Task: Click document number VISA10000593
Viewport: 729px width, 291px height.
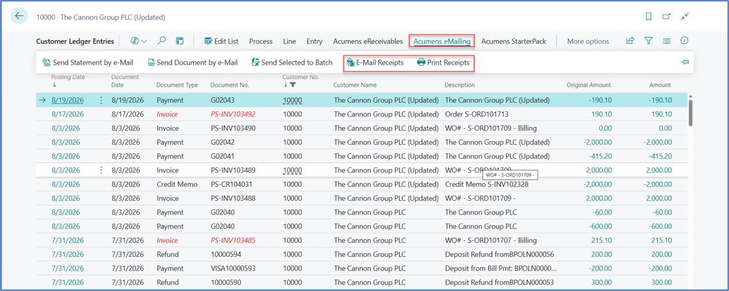Action: tap(233, 268)
